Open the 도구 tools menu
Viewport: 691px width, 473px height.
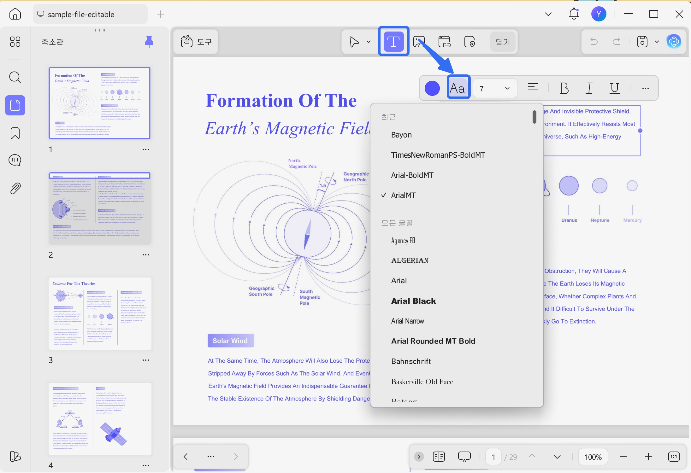coord(196,42)
